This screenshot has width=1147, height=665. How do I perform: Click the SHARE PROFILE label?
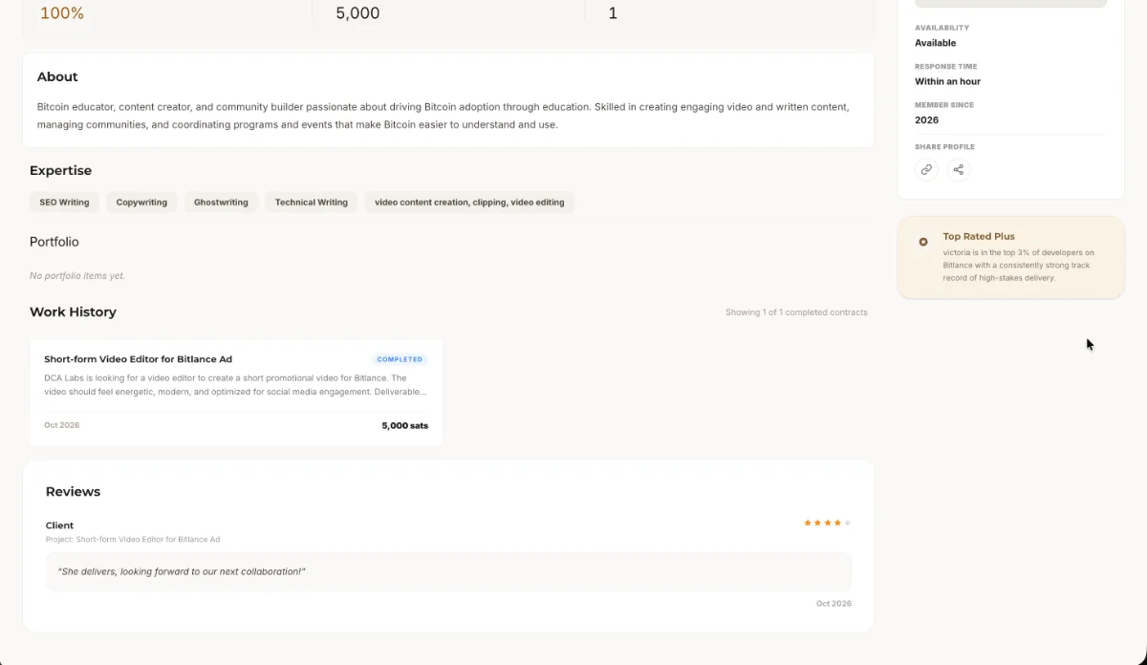coord(944,147)
